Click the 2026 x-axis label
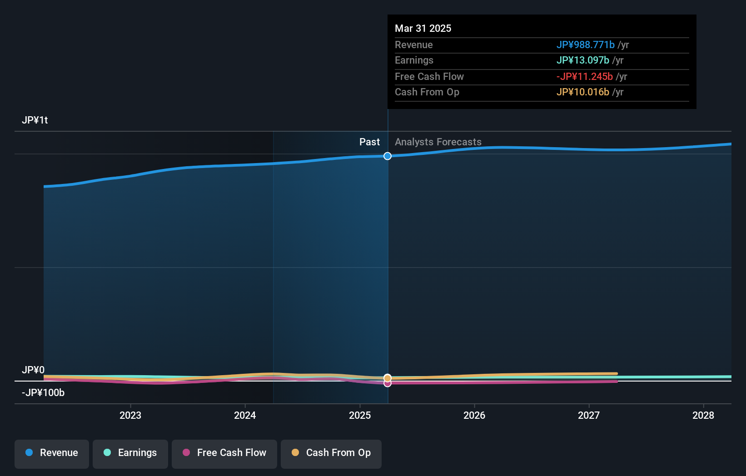The height and width of the screenshot is (476, 746). pos(474,415)
